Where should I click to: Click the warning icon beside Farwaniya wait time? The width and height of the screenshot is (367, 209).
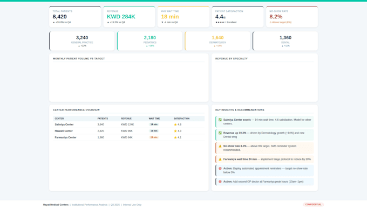point(220,159)
